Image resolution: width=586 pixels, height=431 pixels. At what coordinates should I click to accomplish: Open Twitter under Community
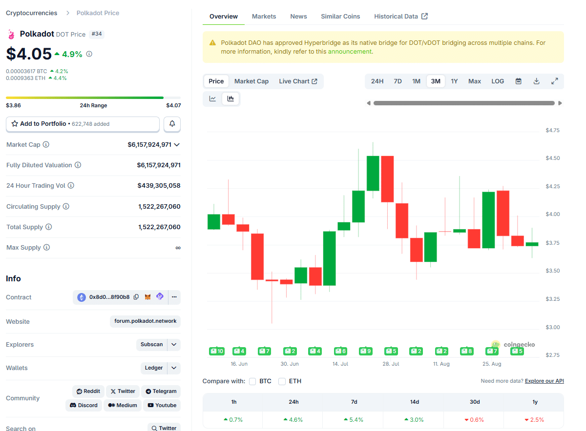[123, 392]
